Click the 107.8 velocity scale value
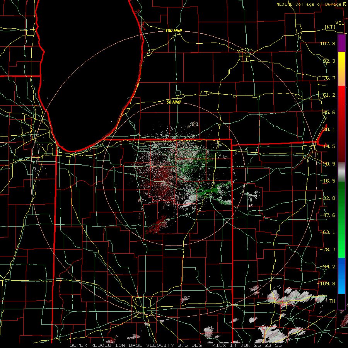 tap(328, 43)
